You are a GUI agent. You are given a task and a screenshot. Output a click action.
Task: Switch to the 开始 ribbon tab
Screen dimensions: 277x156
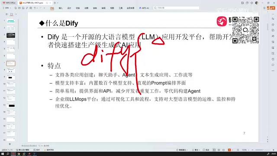[x=52, y=8]
